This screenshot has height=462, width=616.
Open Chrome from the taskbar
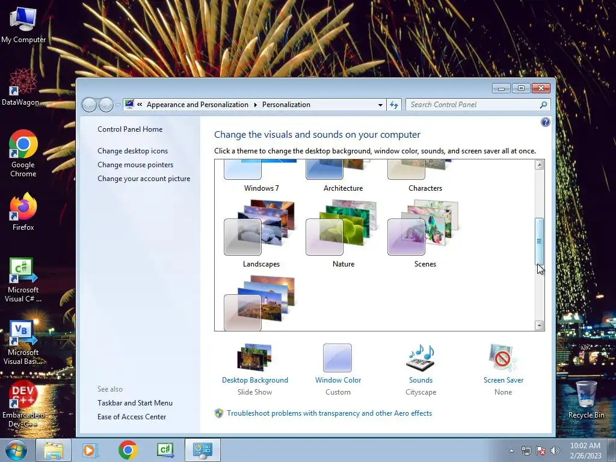tap(128, 450)
